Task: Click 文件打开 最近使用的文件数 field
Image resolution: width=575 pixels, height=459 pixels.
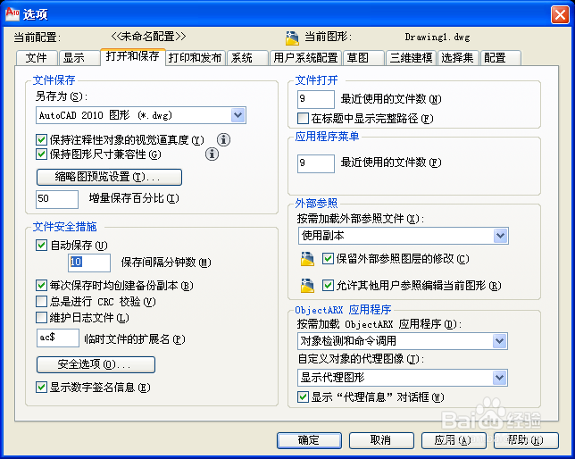Action: (316, 99)
